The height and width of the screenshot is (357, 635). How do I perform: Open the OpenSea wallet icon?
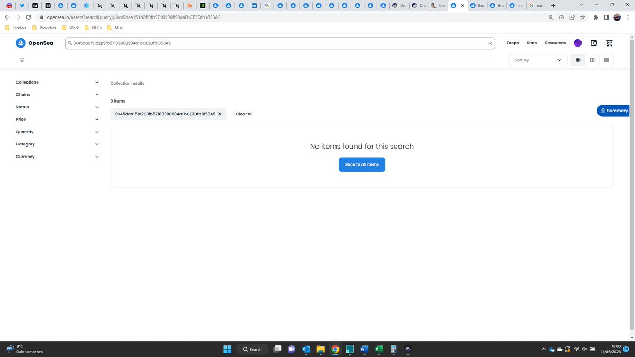point(594,43)
